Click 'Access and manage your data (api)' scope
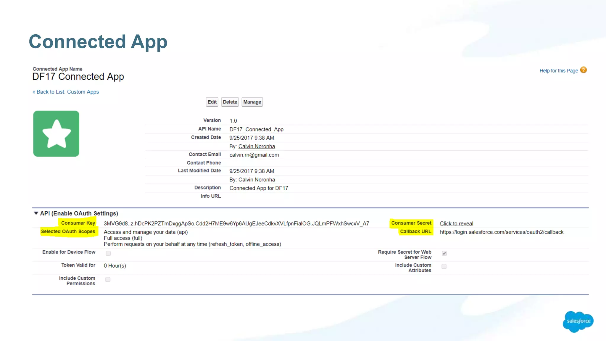606x341 pixels. [x=146, y=232]
